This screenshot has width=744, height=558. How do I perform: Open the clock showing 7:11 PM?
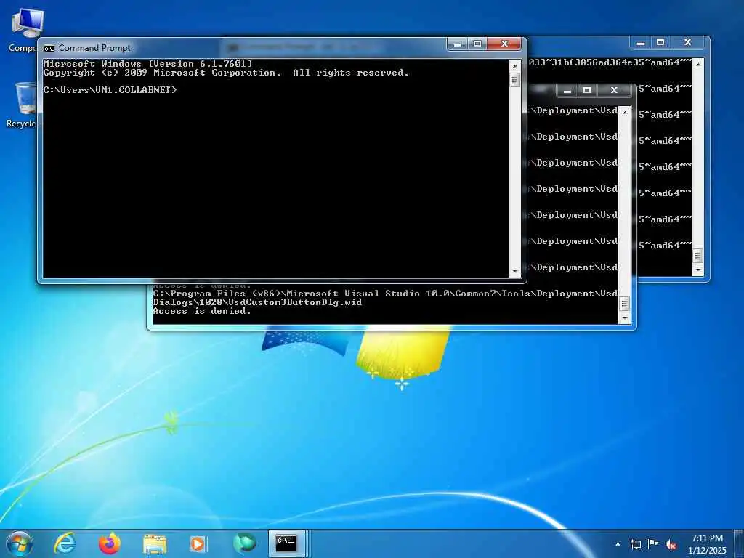pyautogui.click(x=707, y=544)
